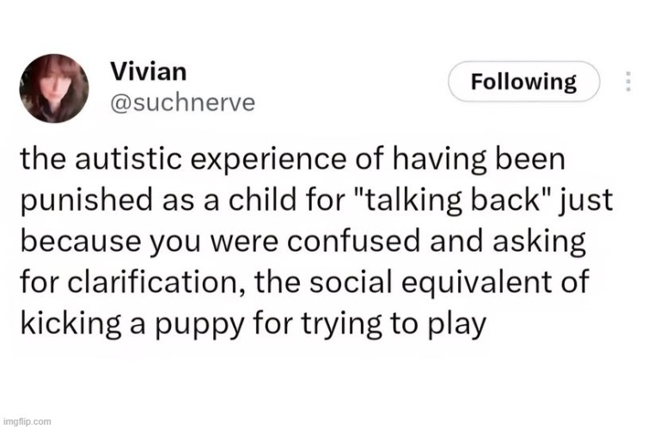Click the display name Vivian
Screen dimensions: 660x429
(x=149, y=72)
